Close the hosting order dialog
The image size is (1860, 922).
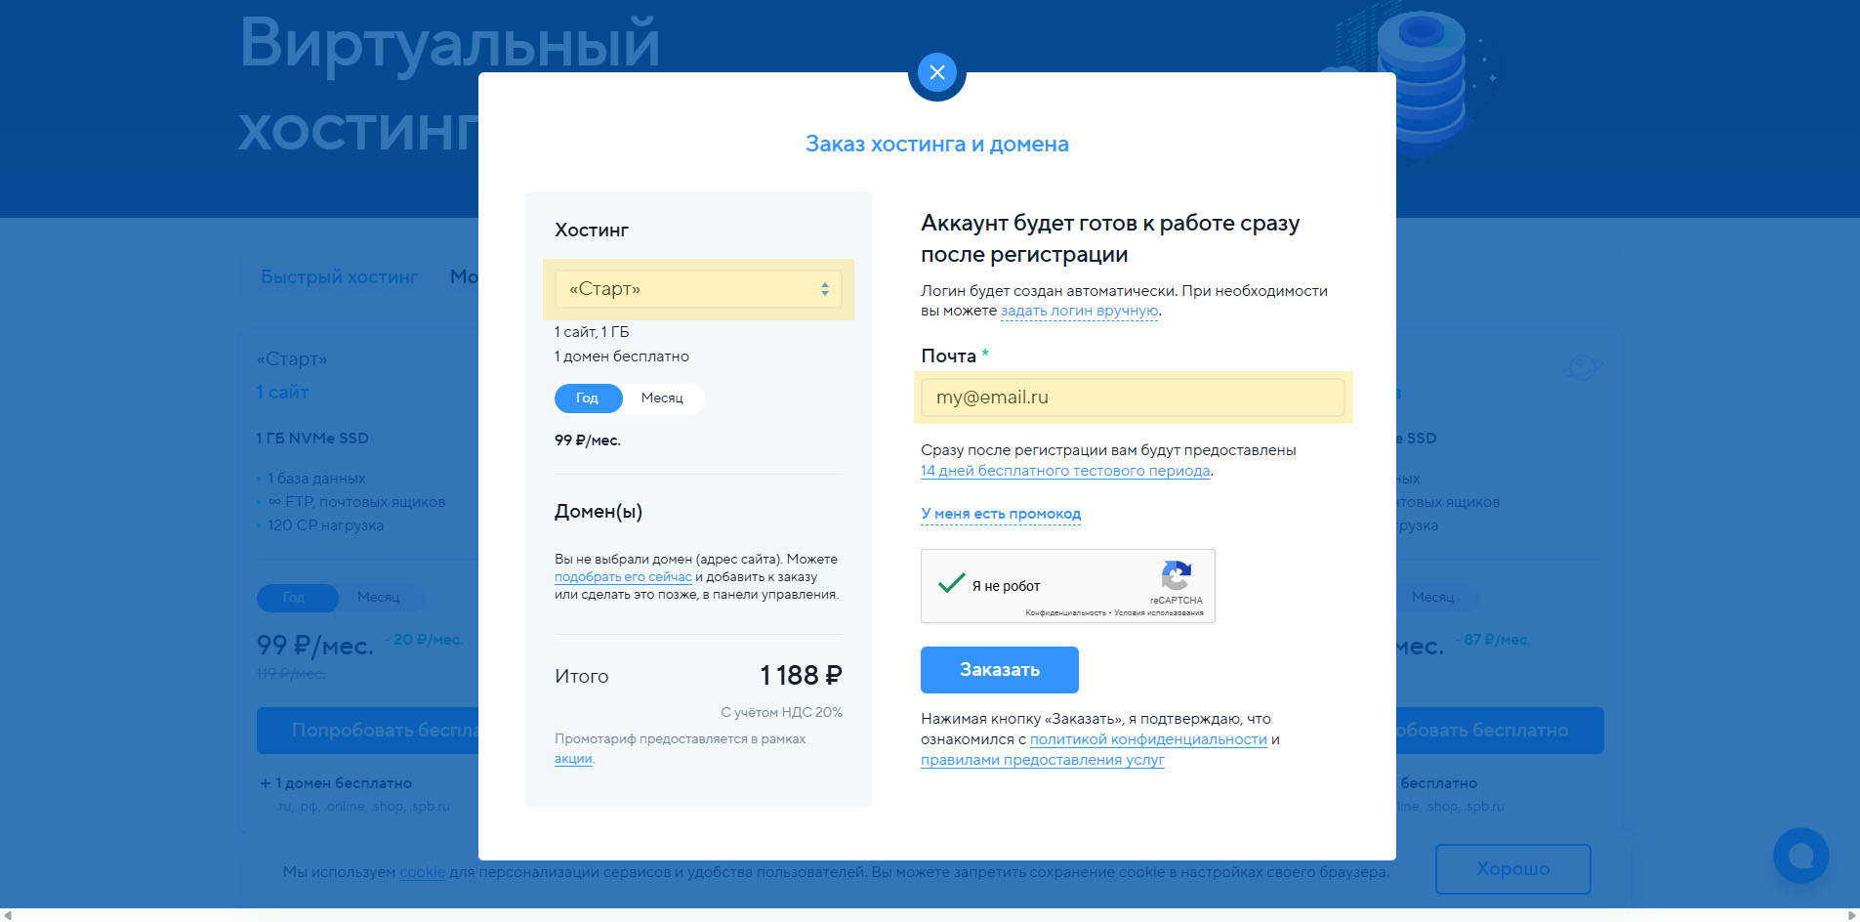936,72
